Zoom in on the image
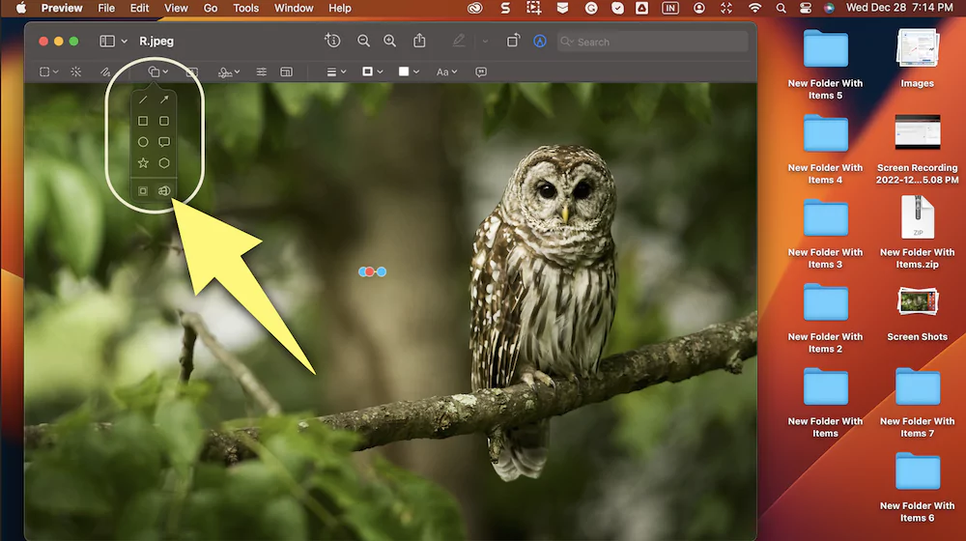The width and height of the screenshot is (966, 541). point(390,41)
